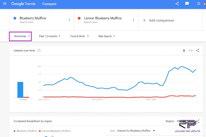
Task: Click the Lemon Blueberry Muffins search term
Action: tap(103, 18)
